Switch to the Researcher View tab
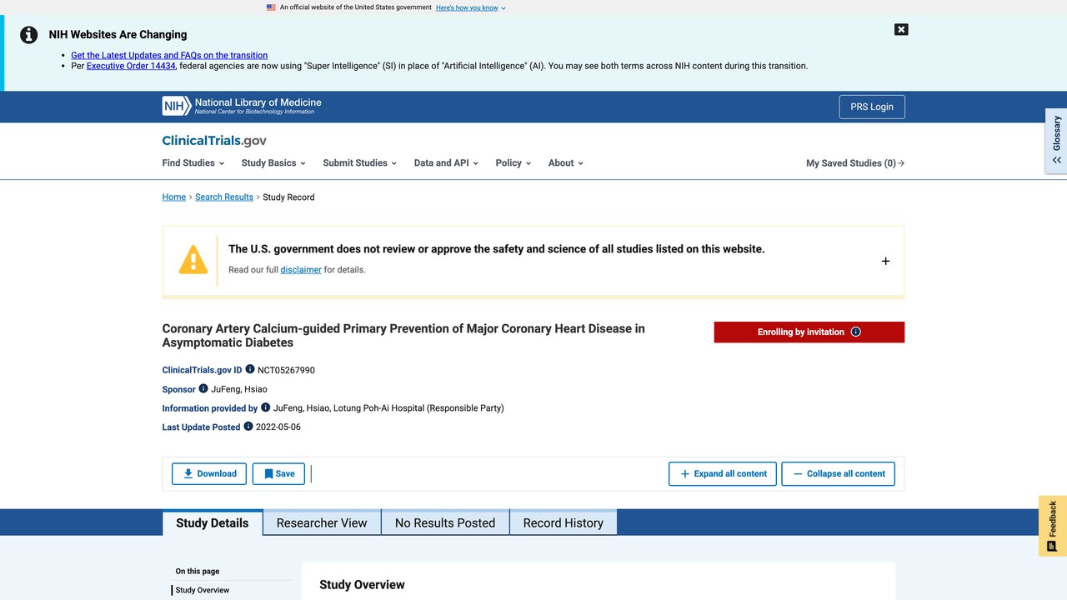The width and height of the screenshot is (1067, 600). click(322, 522)
